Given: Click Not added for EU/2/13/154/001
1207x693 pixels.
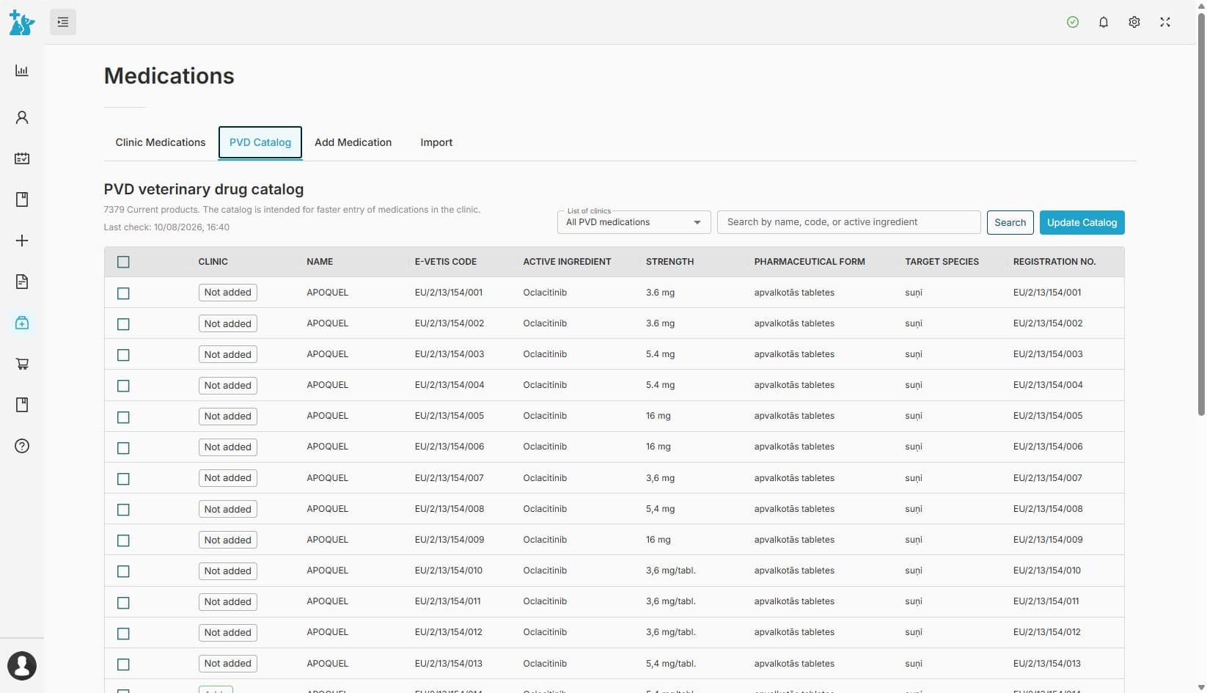Looking at the screenshot, I should pyautogui.click(x=228, y=293).
